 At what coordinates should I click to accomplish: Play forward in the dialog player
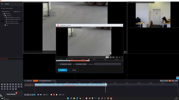114,57
